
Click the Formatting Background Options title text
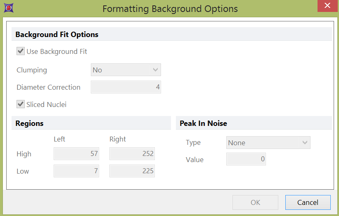(x=170, y=8)
